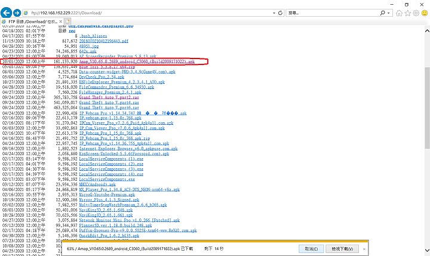
Task: Expand the search provider dropdown arrow
Action: pyautogui.click(x=389, y=13)
